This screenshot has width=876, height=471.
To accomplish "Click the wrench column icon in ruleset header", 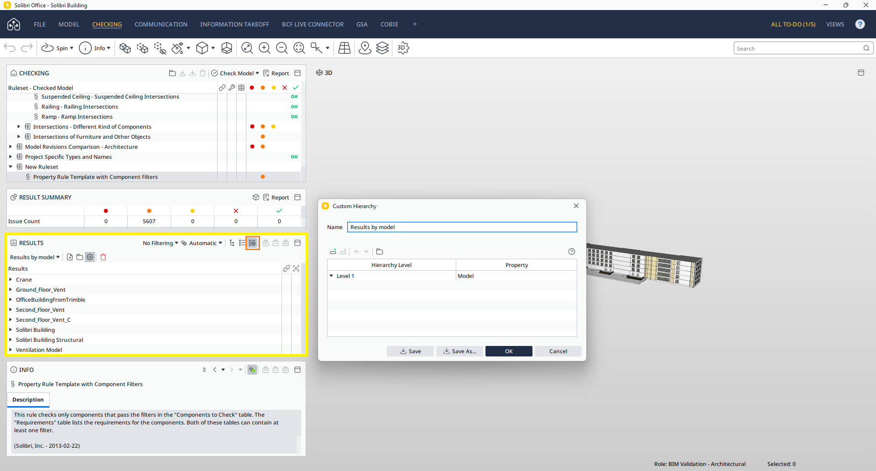I will (x=232, y=88).
